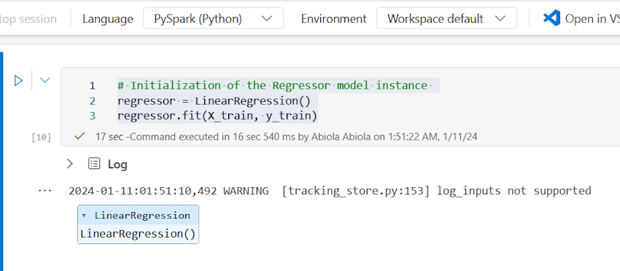The width and height of the screenshot is (620, 271).
Task: Open run options chevron beside play button
Action: coord(45,80)
